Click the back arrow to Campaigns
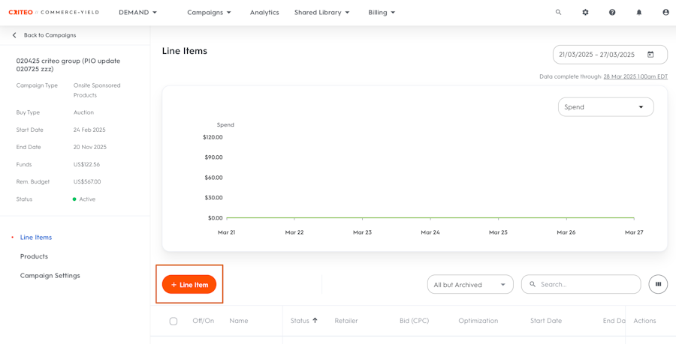Screen dimensions: 676x344 14,35
